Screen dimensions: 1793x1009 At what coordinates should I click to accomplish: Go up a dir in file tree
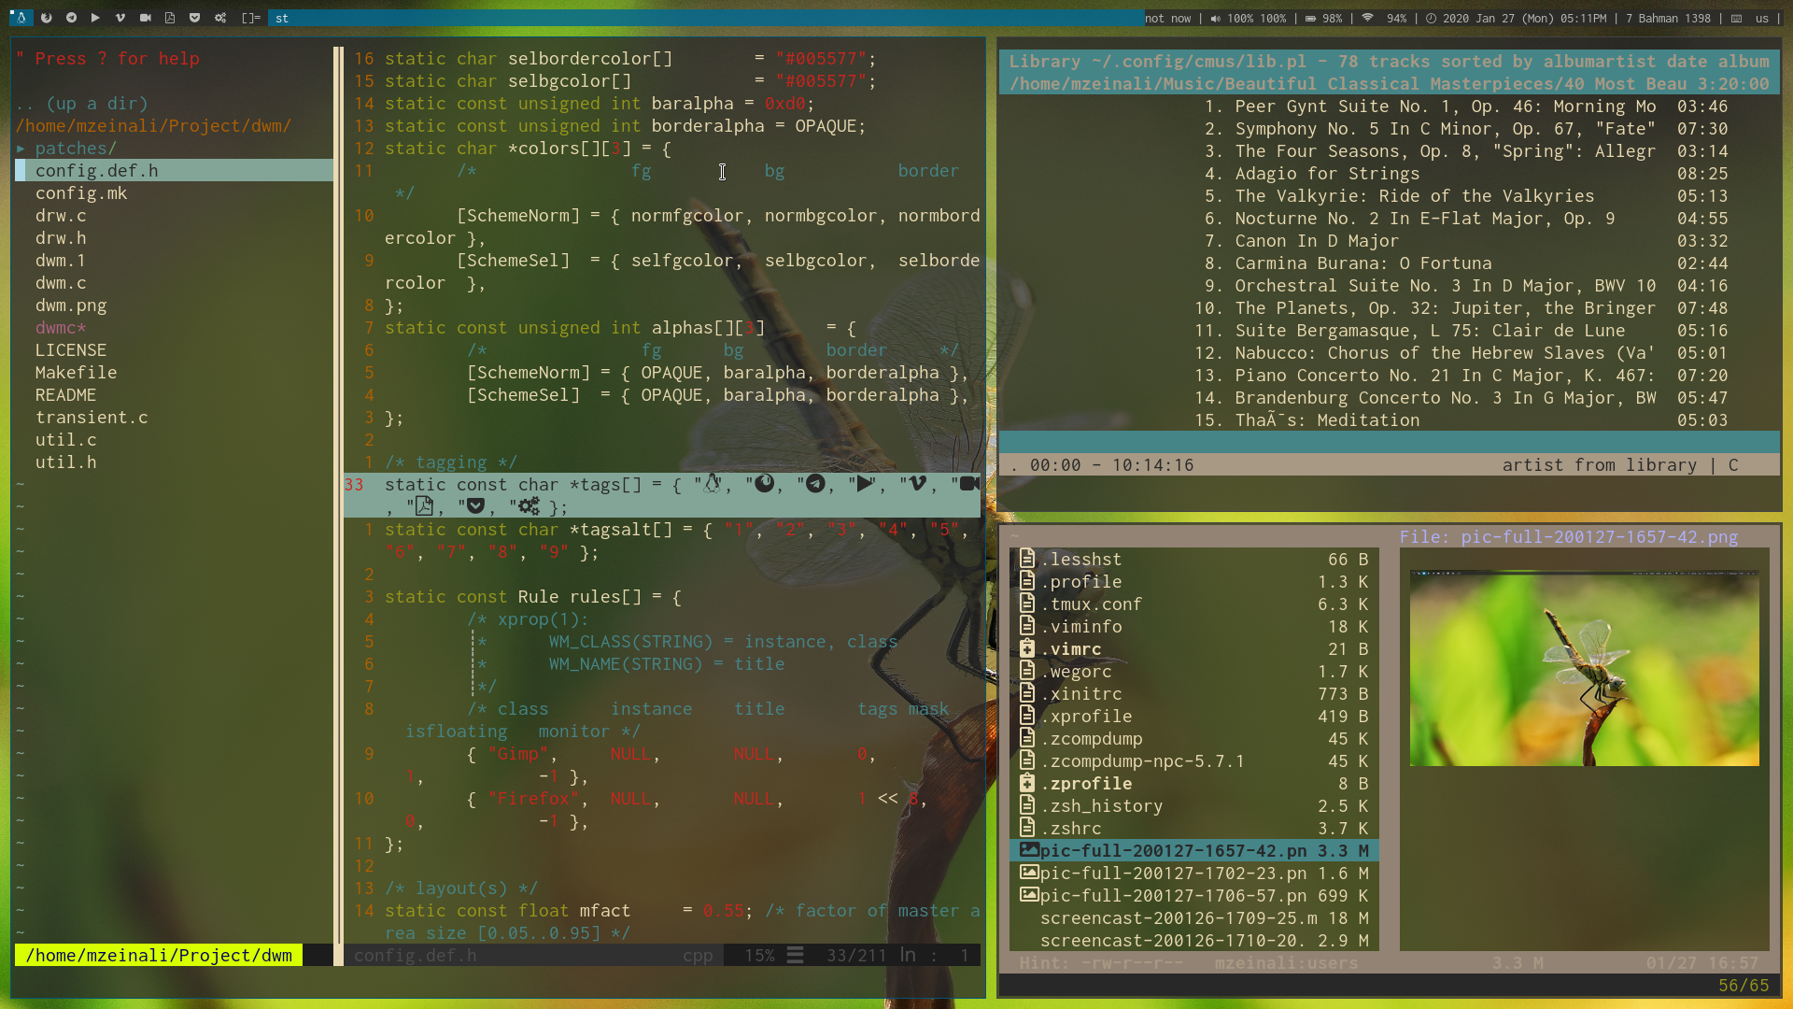pyautogui.click(x=82, y=104)
